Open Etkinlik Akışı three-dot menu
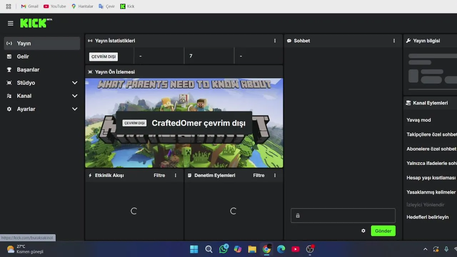 [175, 175]
